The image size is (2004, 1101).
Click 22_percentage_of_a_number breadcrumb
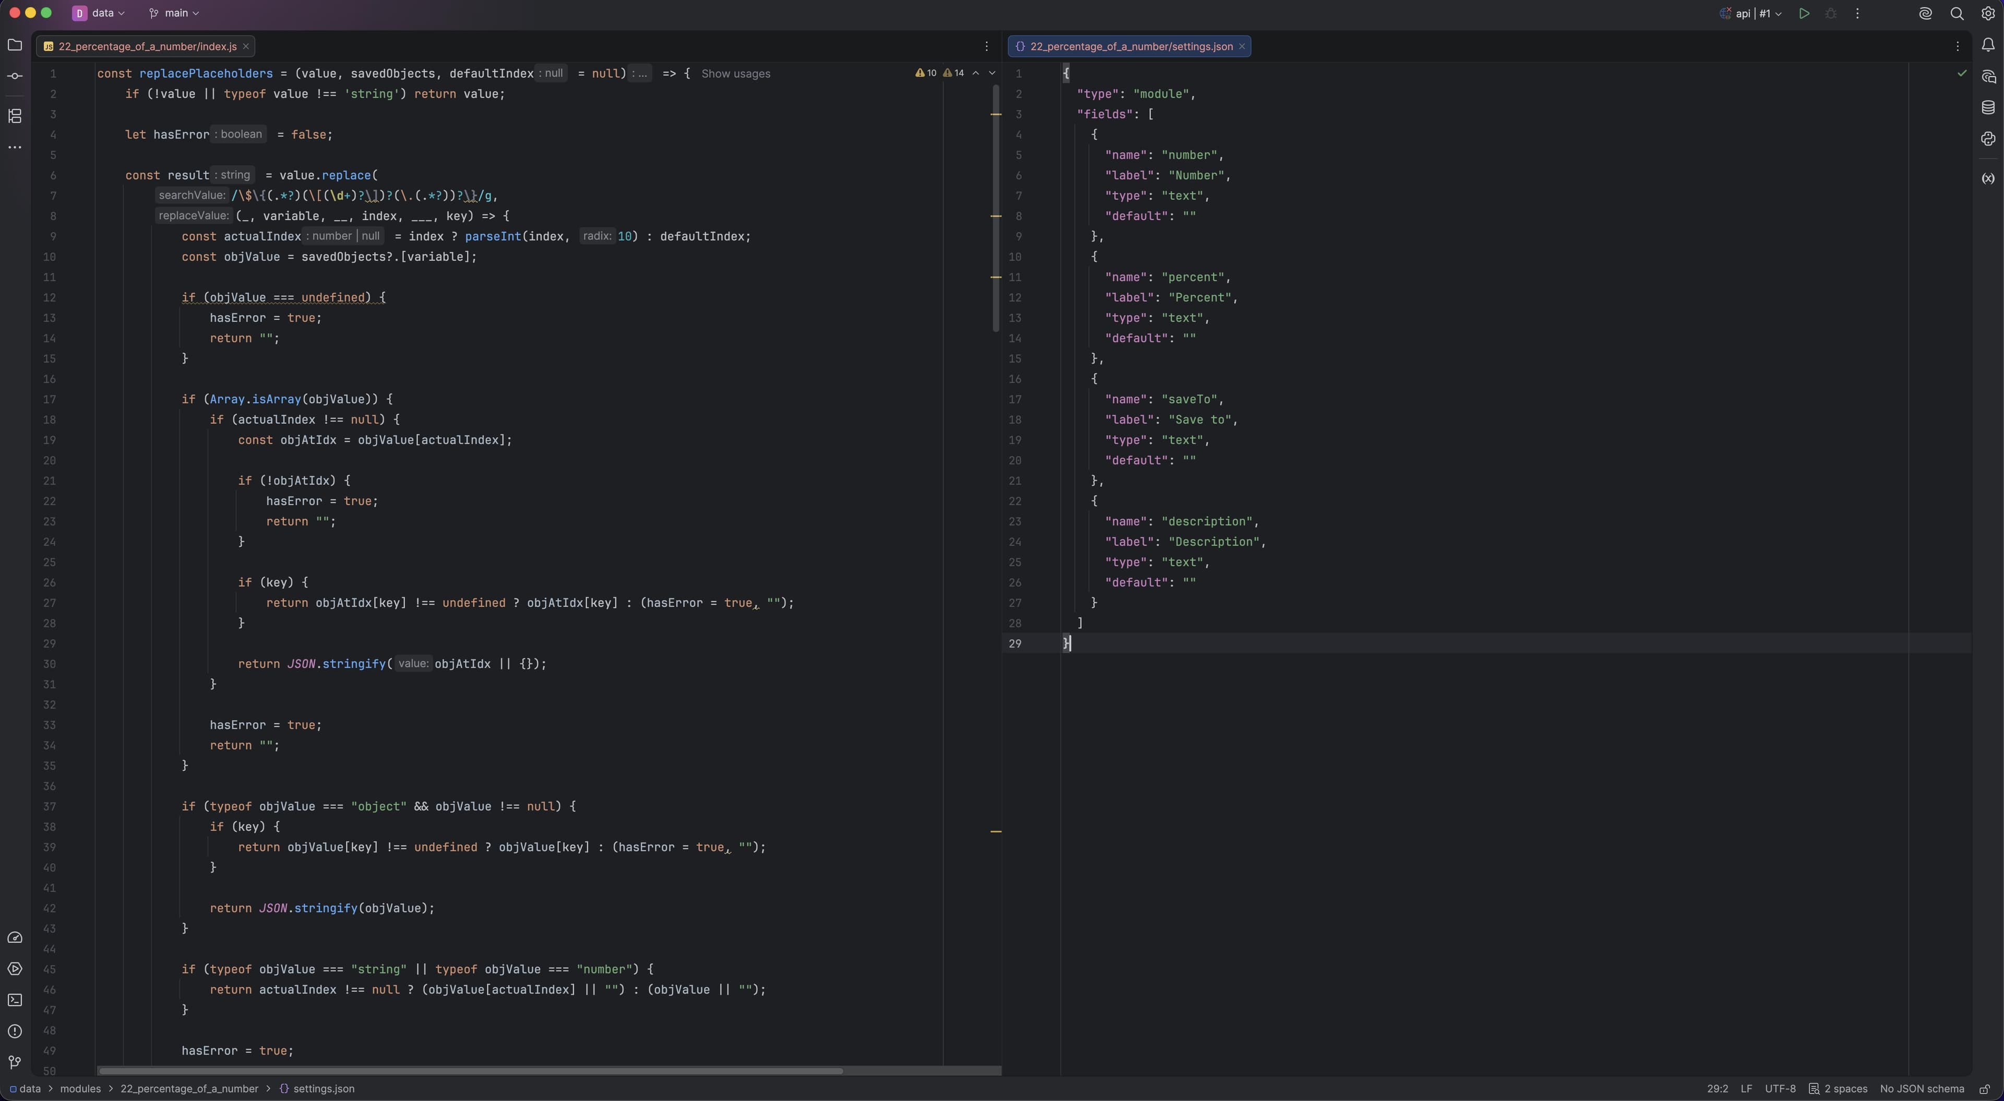(189, 1088)
